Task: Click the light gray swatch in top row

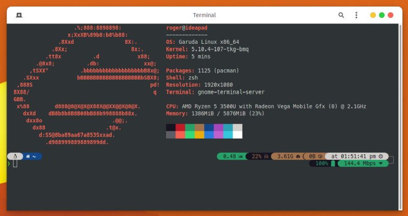Action: click(x=238, y=128)
